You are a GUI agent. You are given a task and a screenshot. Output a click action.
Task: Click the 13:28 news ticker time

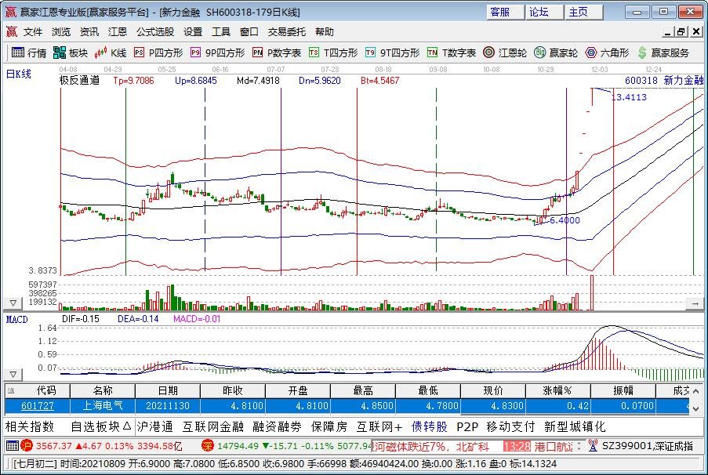[517, 447]
